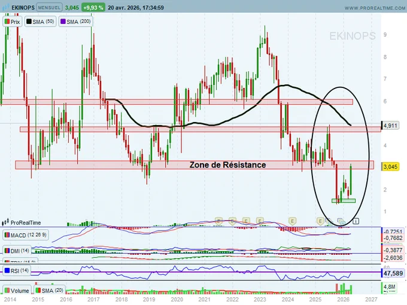Click the price axis level 1
The height and width of the screenshot is (305, 407).
click(385, 211)
